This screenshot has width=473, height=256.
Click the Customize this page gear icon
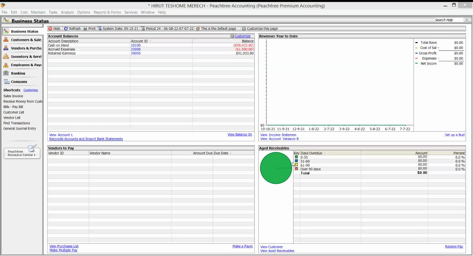coord(244,29)
